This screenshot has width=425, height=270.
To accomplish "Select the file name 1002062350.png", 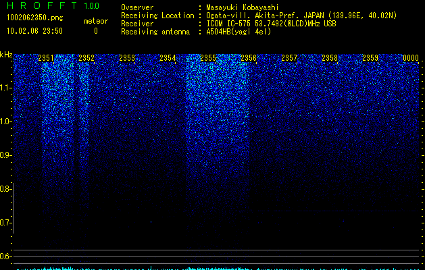I will (35, 18).
